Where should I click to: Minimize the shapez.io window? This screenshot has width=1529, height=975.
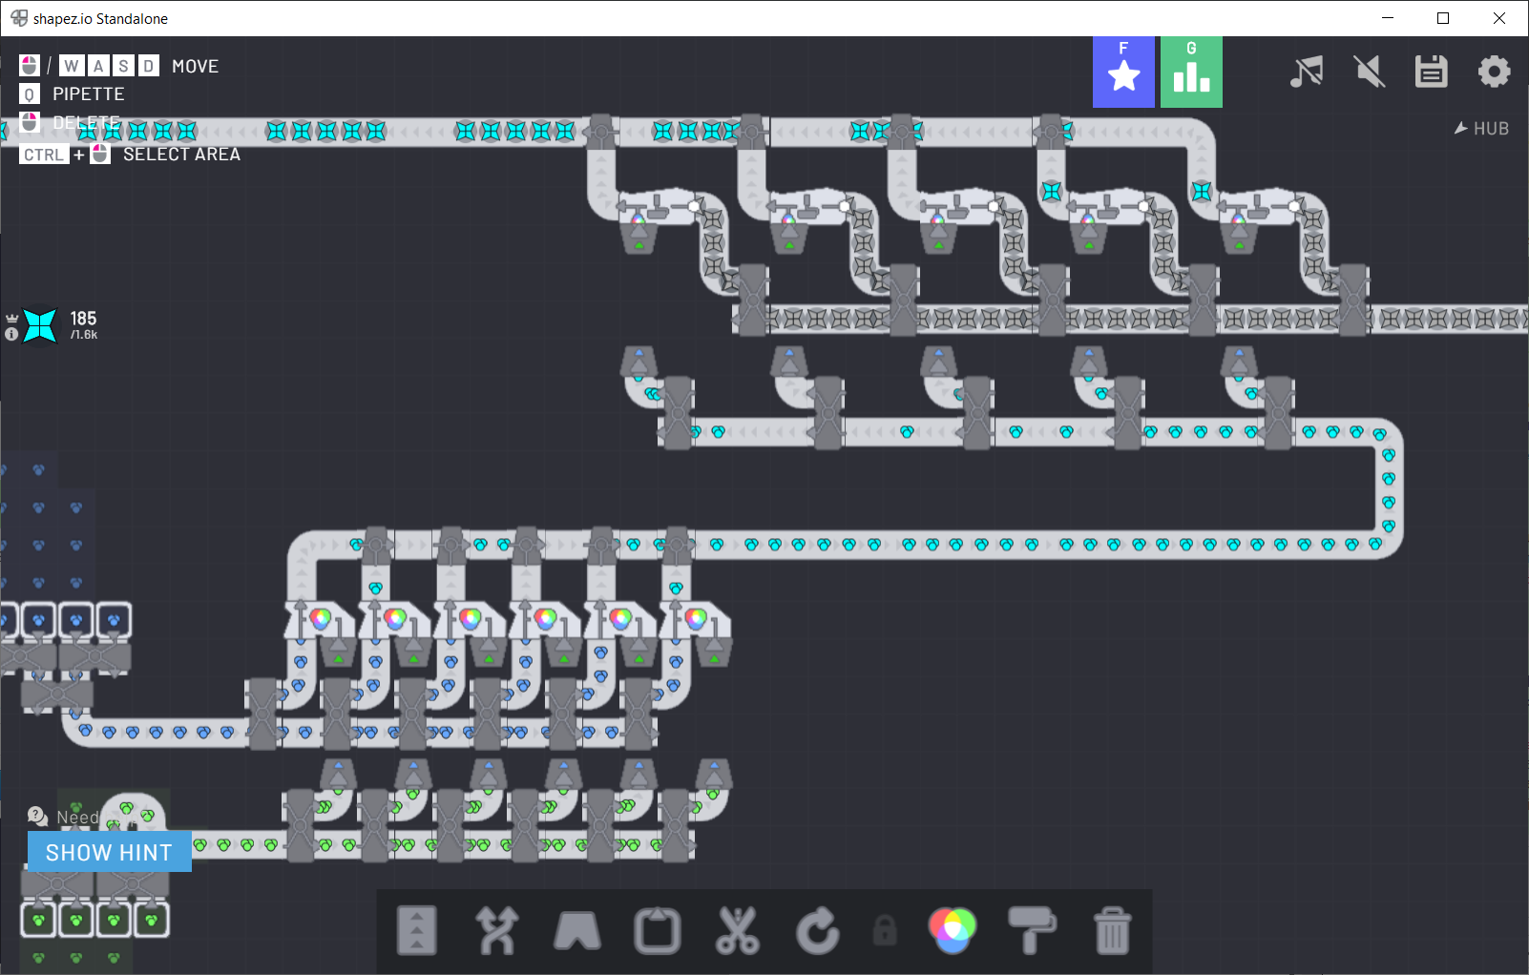1388,18
